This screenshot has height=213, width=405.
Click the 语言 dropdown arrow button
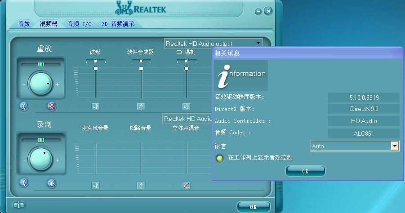coord(395,146)
